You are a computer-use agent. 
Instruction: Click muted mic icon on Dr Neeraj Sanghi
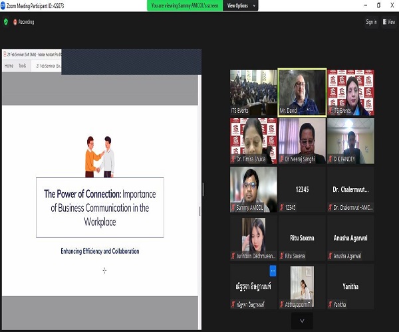coord(281,159)
